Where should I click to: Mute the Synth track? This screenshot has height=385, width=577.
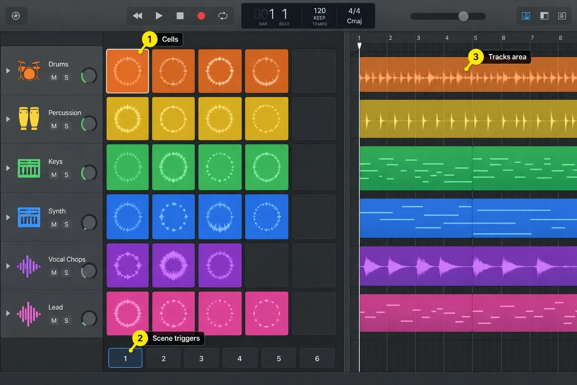(54, 224)
